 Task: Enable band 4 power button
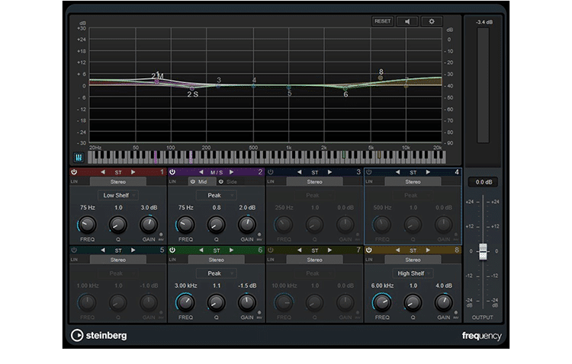click(x=369, y=172)
